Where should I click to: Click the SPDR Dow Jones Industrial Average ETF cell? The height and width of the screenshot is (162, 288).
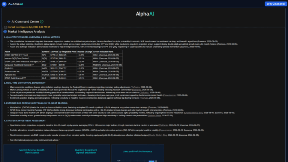pyautogui.click(x=23, y=62)
